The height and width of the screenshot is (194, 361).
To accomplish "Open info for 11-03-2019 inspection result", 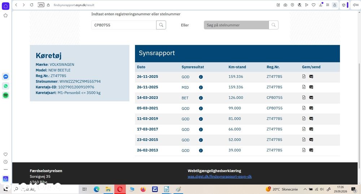I will tap(201, 119).
